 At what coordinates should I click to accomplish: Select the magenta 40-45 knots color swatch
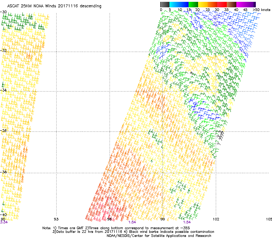pos(241,4)
